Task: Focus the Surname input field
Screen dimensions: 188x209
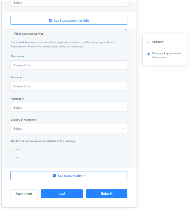Action: click(69, 86)
